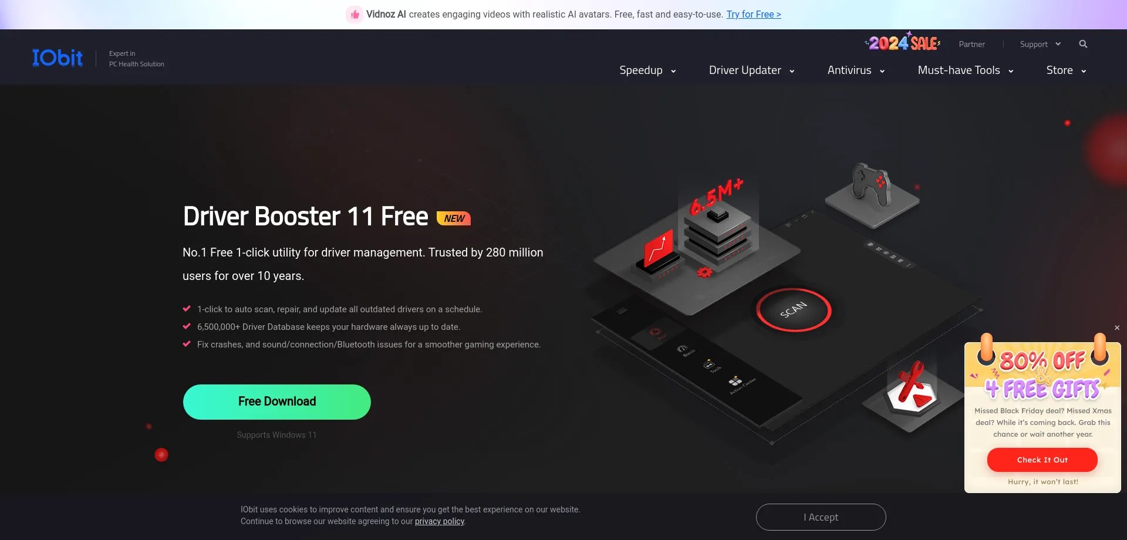Click the 2024 Sale badge
1127x540 pixels.
tap(902, 42)
